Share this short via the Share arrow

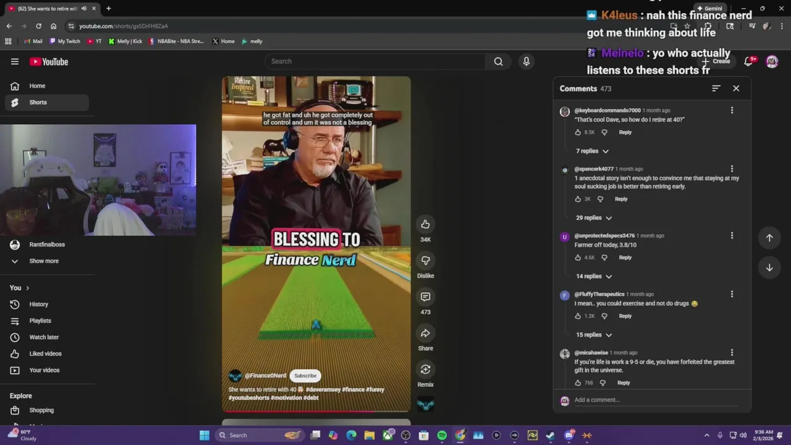coord(425,333)
